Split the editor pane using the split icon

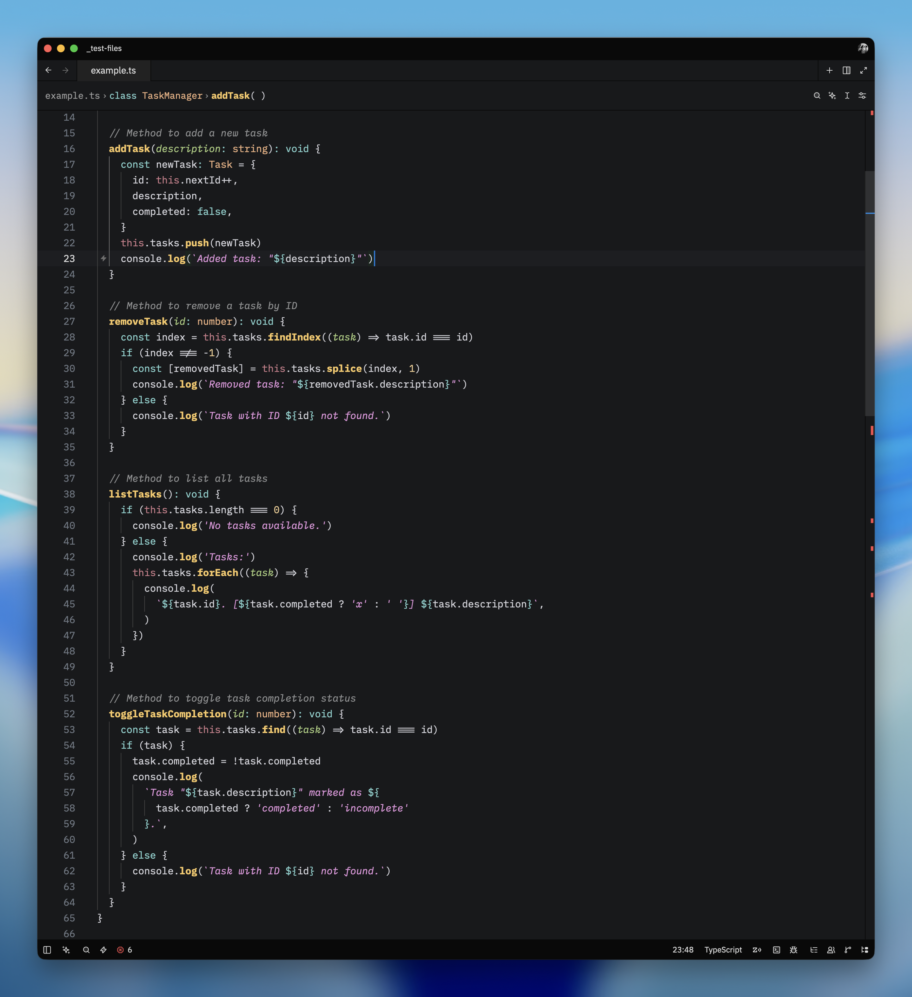846,70
